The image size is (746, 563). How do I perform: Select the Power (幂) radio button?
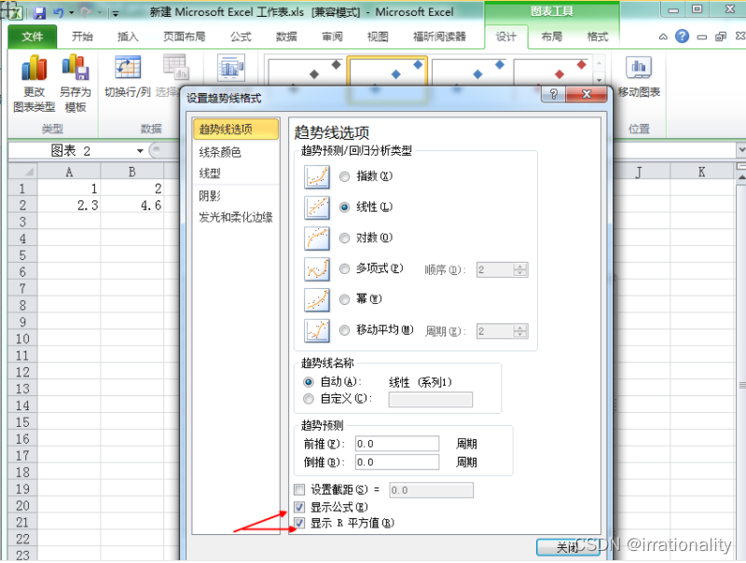pyautogui.click(x=344, y=299)
